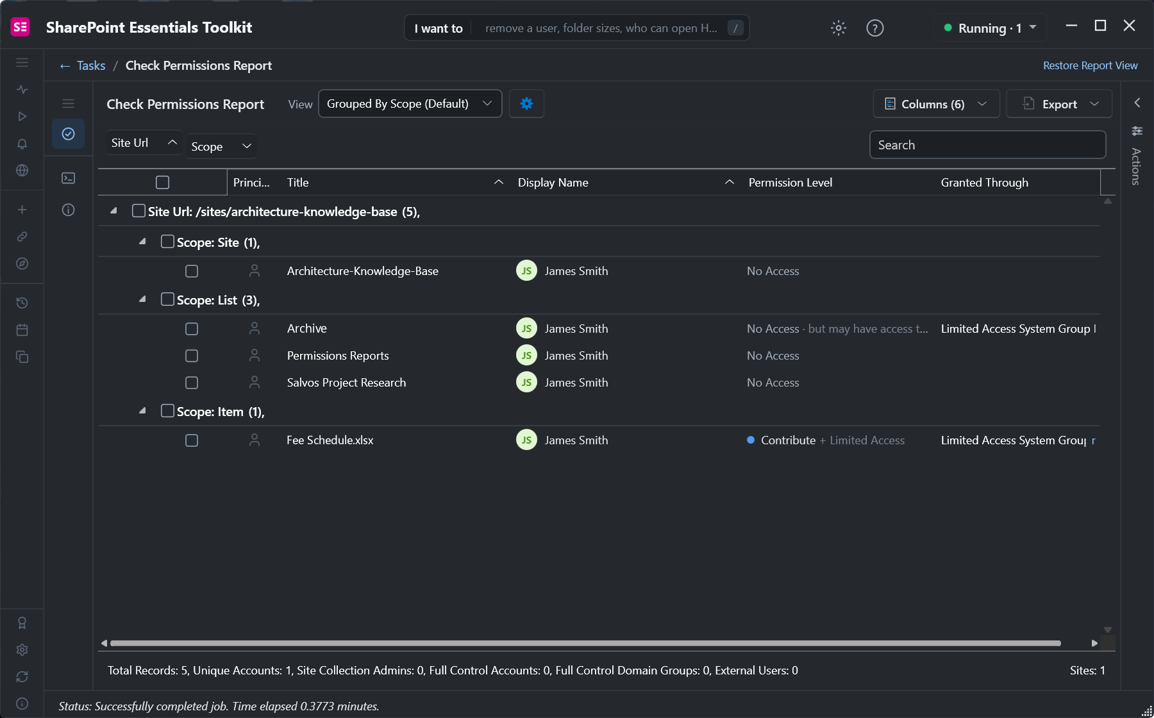Click the plus icon in the sidebar

tap(22, 210)
